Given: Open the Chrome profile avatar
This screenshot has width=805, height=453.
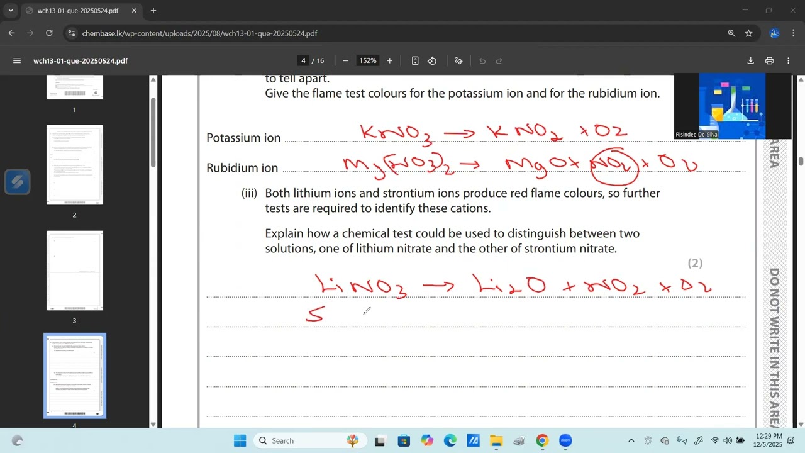Looking at the screenshot, I should pos(775,33).
